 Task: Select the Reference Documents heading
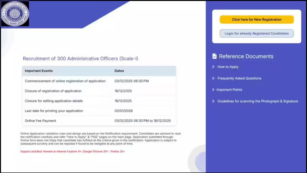[x=246, y=56]
